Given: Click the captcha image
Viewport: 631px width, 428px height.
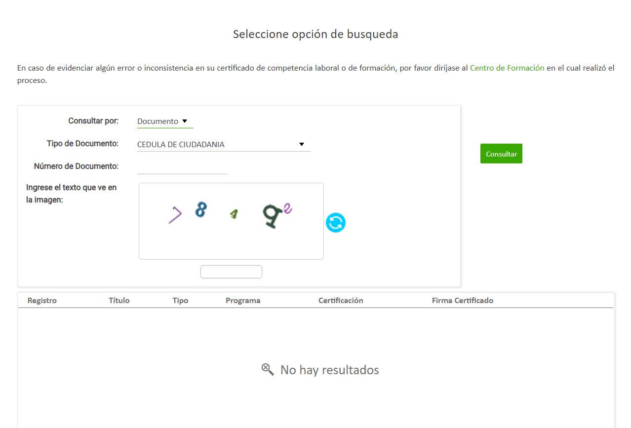Looking at the screenshot, I should 231,221.
